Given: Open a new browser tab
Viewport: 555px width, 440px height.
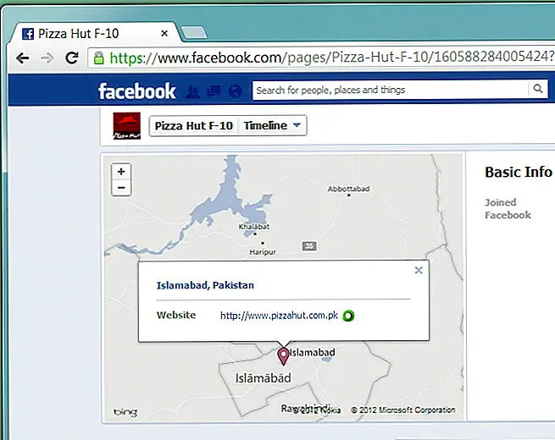Looking at the screenshot, I should [193, 33].
